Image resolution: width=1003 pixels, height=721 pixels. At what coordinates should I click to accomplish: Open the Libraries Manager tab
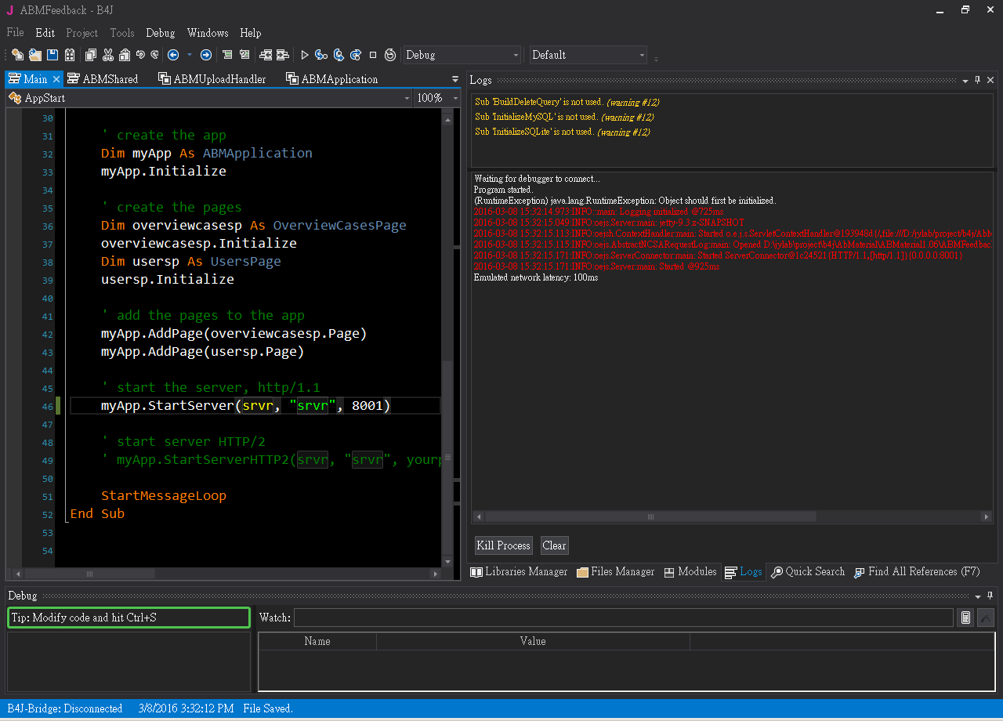coord(519,572)
